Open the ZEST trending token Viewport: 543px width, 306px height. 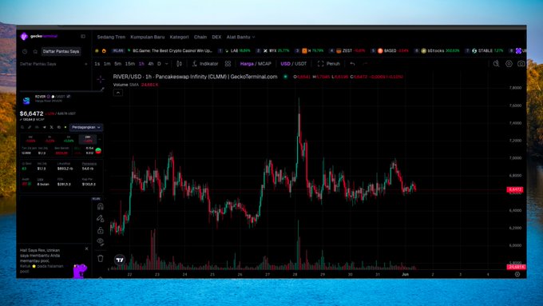pyautogui.click(x=347, y=50)
